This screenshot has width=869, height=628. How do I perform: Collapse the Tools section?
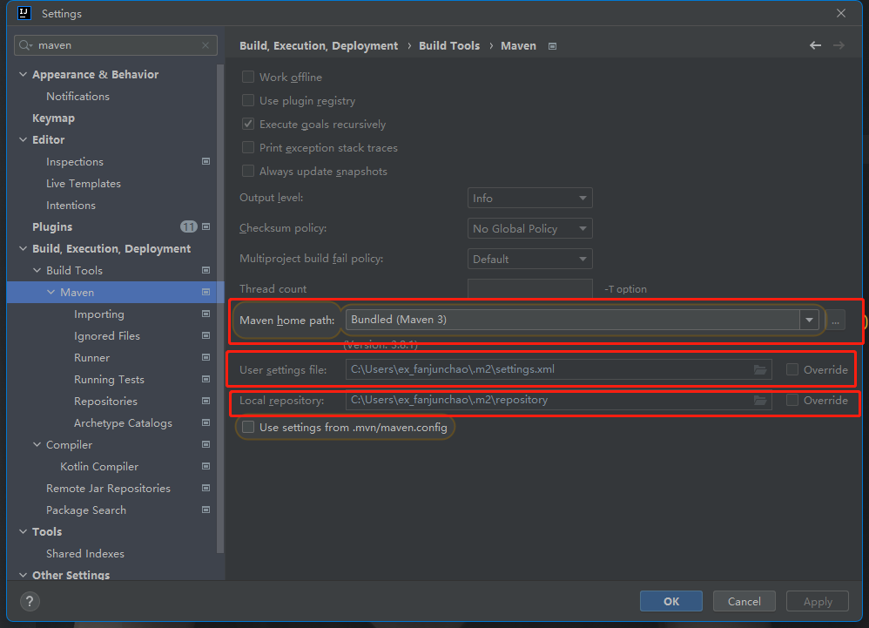pyautogui.click(x=24, y=531)
